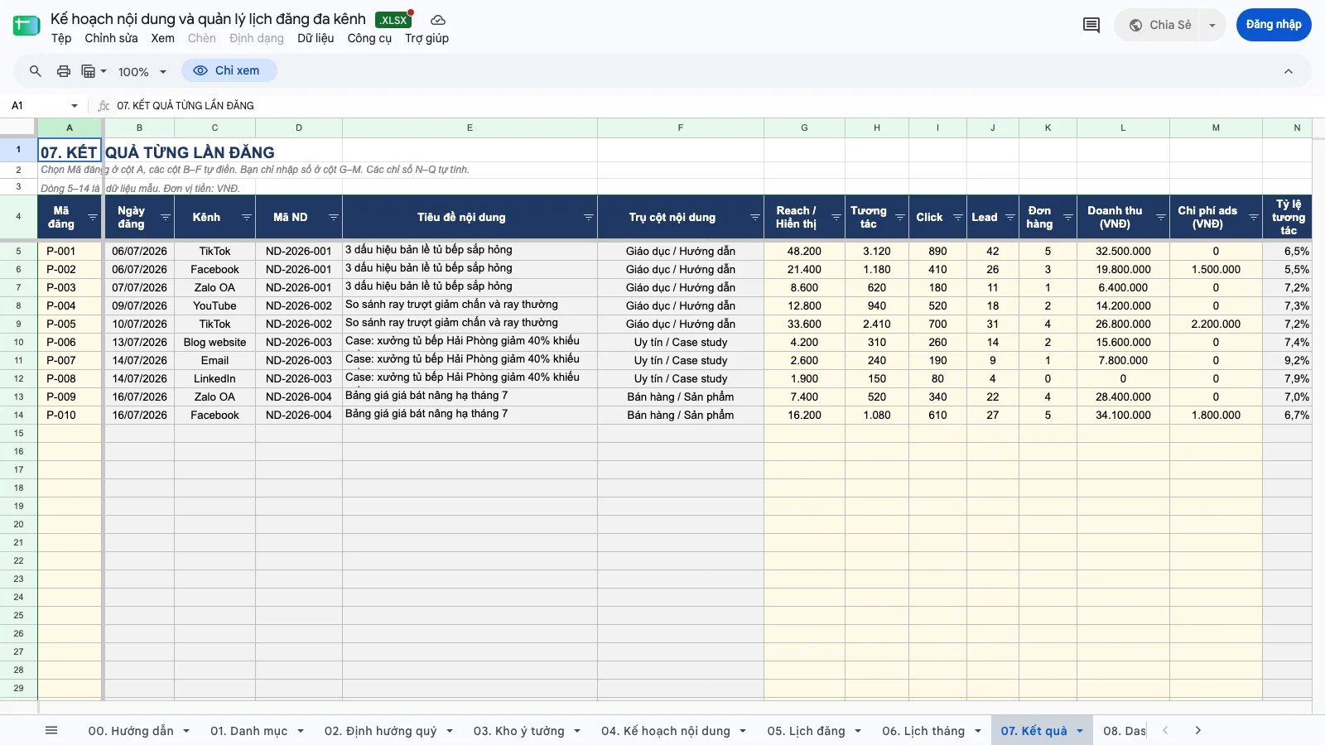Open the Trợ giúp menu
This screenshot has height=745, width=1325.
426,38
